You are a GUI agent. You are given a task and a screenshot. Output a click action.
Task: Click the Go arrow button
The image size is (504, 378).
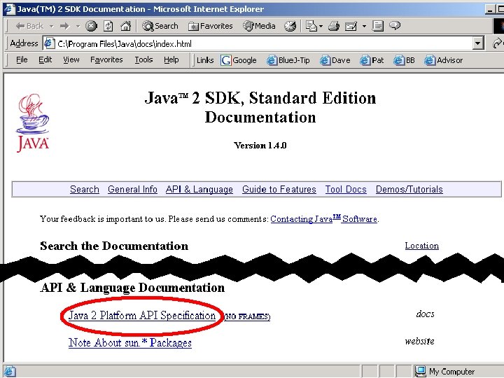click(497, 43)
